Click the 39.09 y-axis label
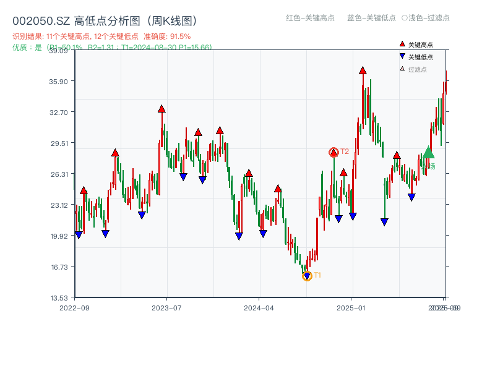495x371 pixels. pos(58,51)
